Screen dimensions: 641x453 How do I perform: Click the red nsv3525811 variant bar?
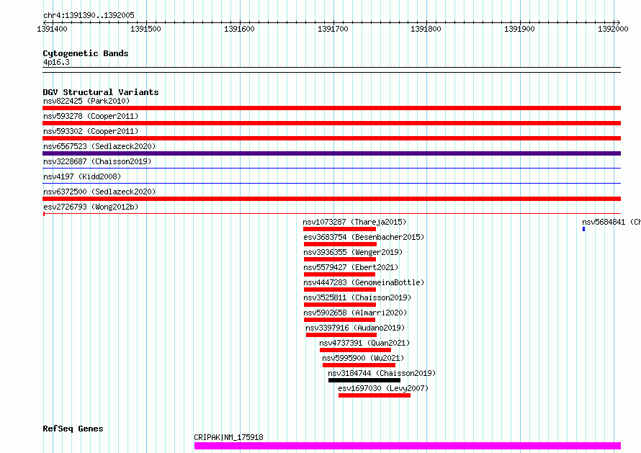[340, 305]
